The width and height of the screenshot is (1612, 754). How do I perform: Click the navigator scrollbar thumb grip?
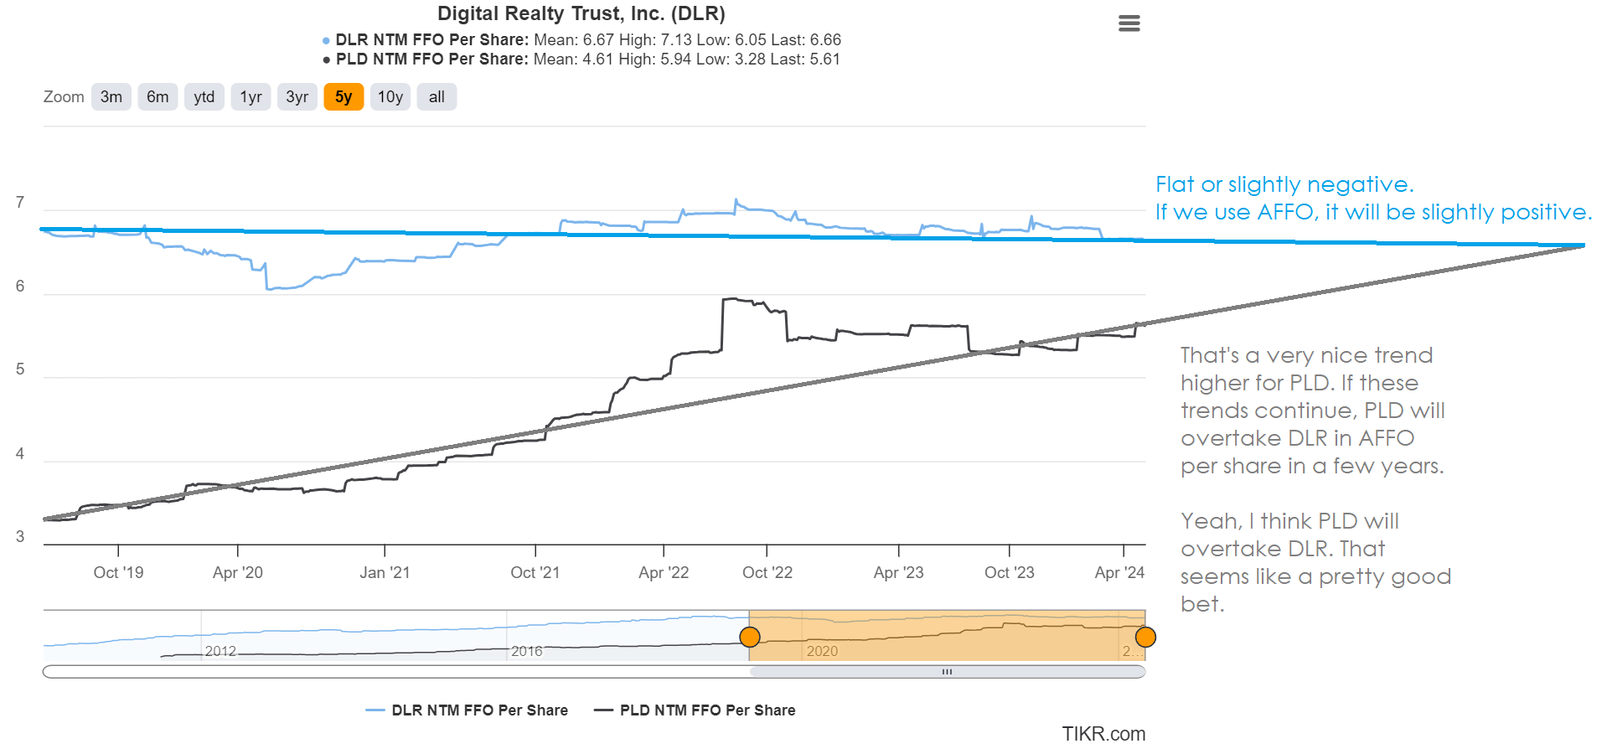click(x=947, y=672)
